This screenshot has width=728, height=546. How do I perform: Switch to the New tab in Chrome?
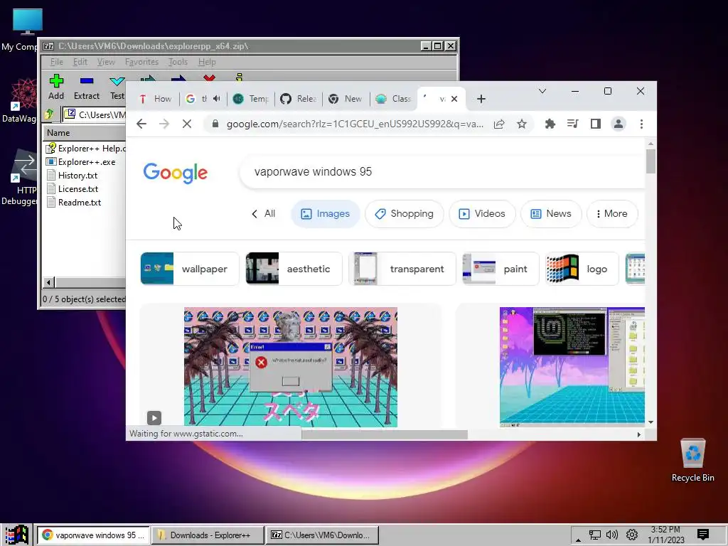(346, 99)
